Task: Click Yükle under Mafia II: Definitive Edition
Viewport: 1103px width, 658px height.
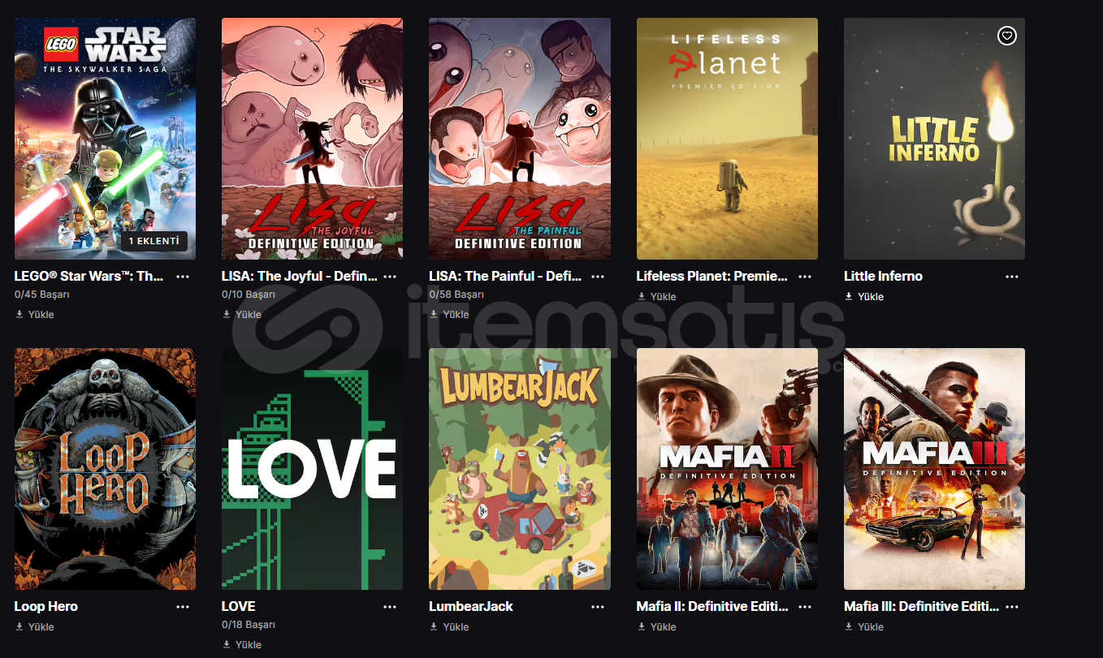Action: [x=657, y=627]
